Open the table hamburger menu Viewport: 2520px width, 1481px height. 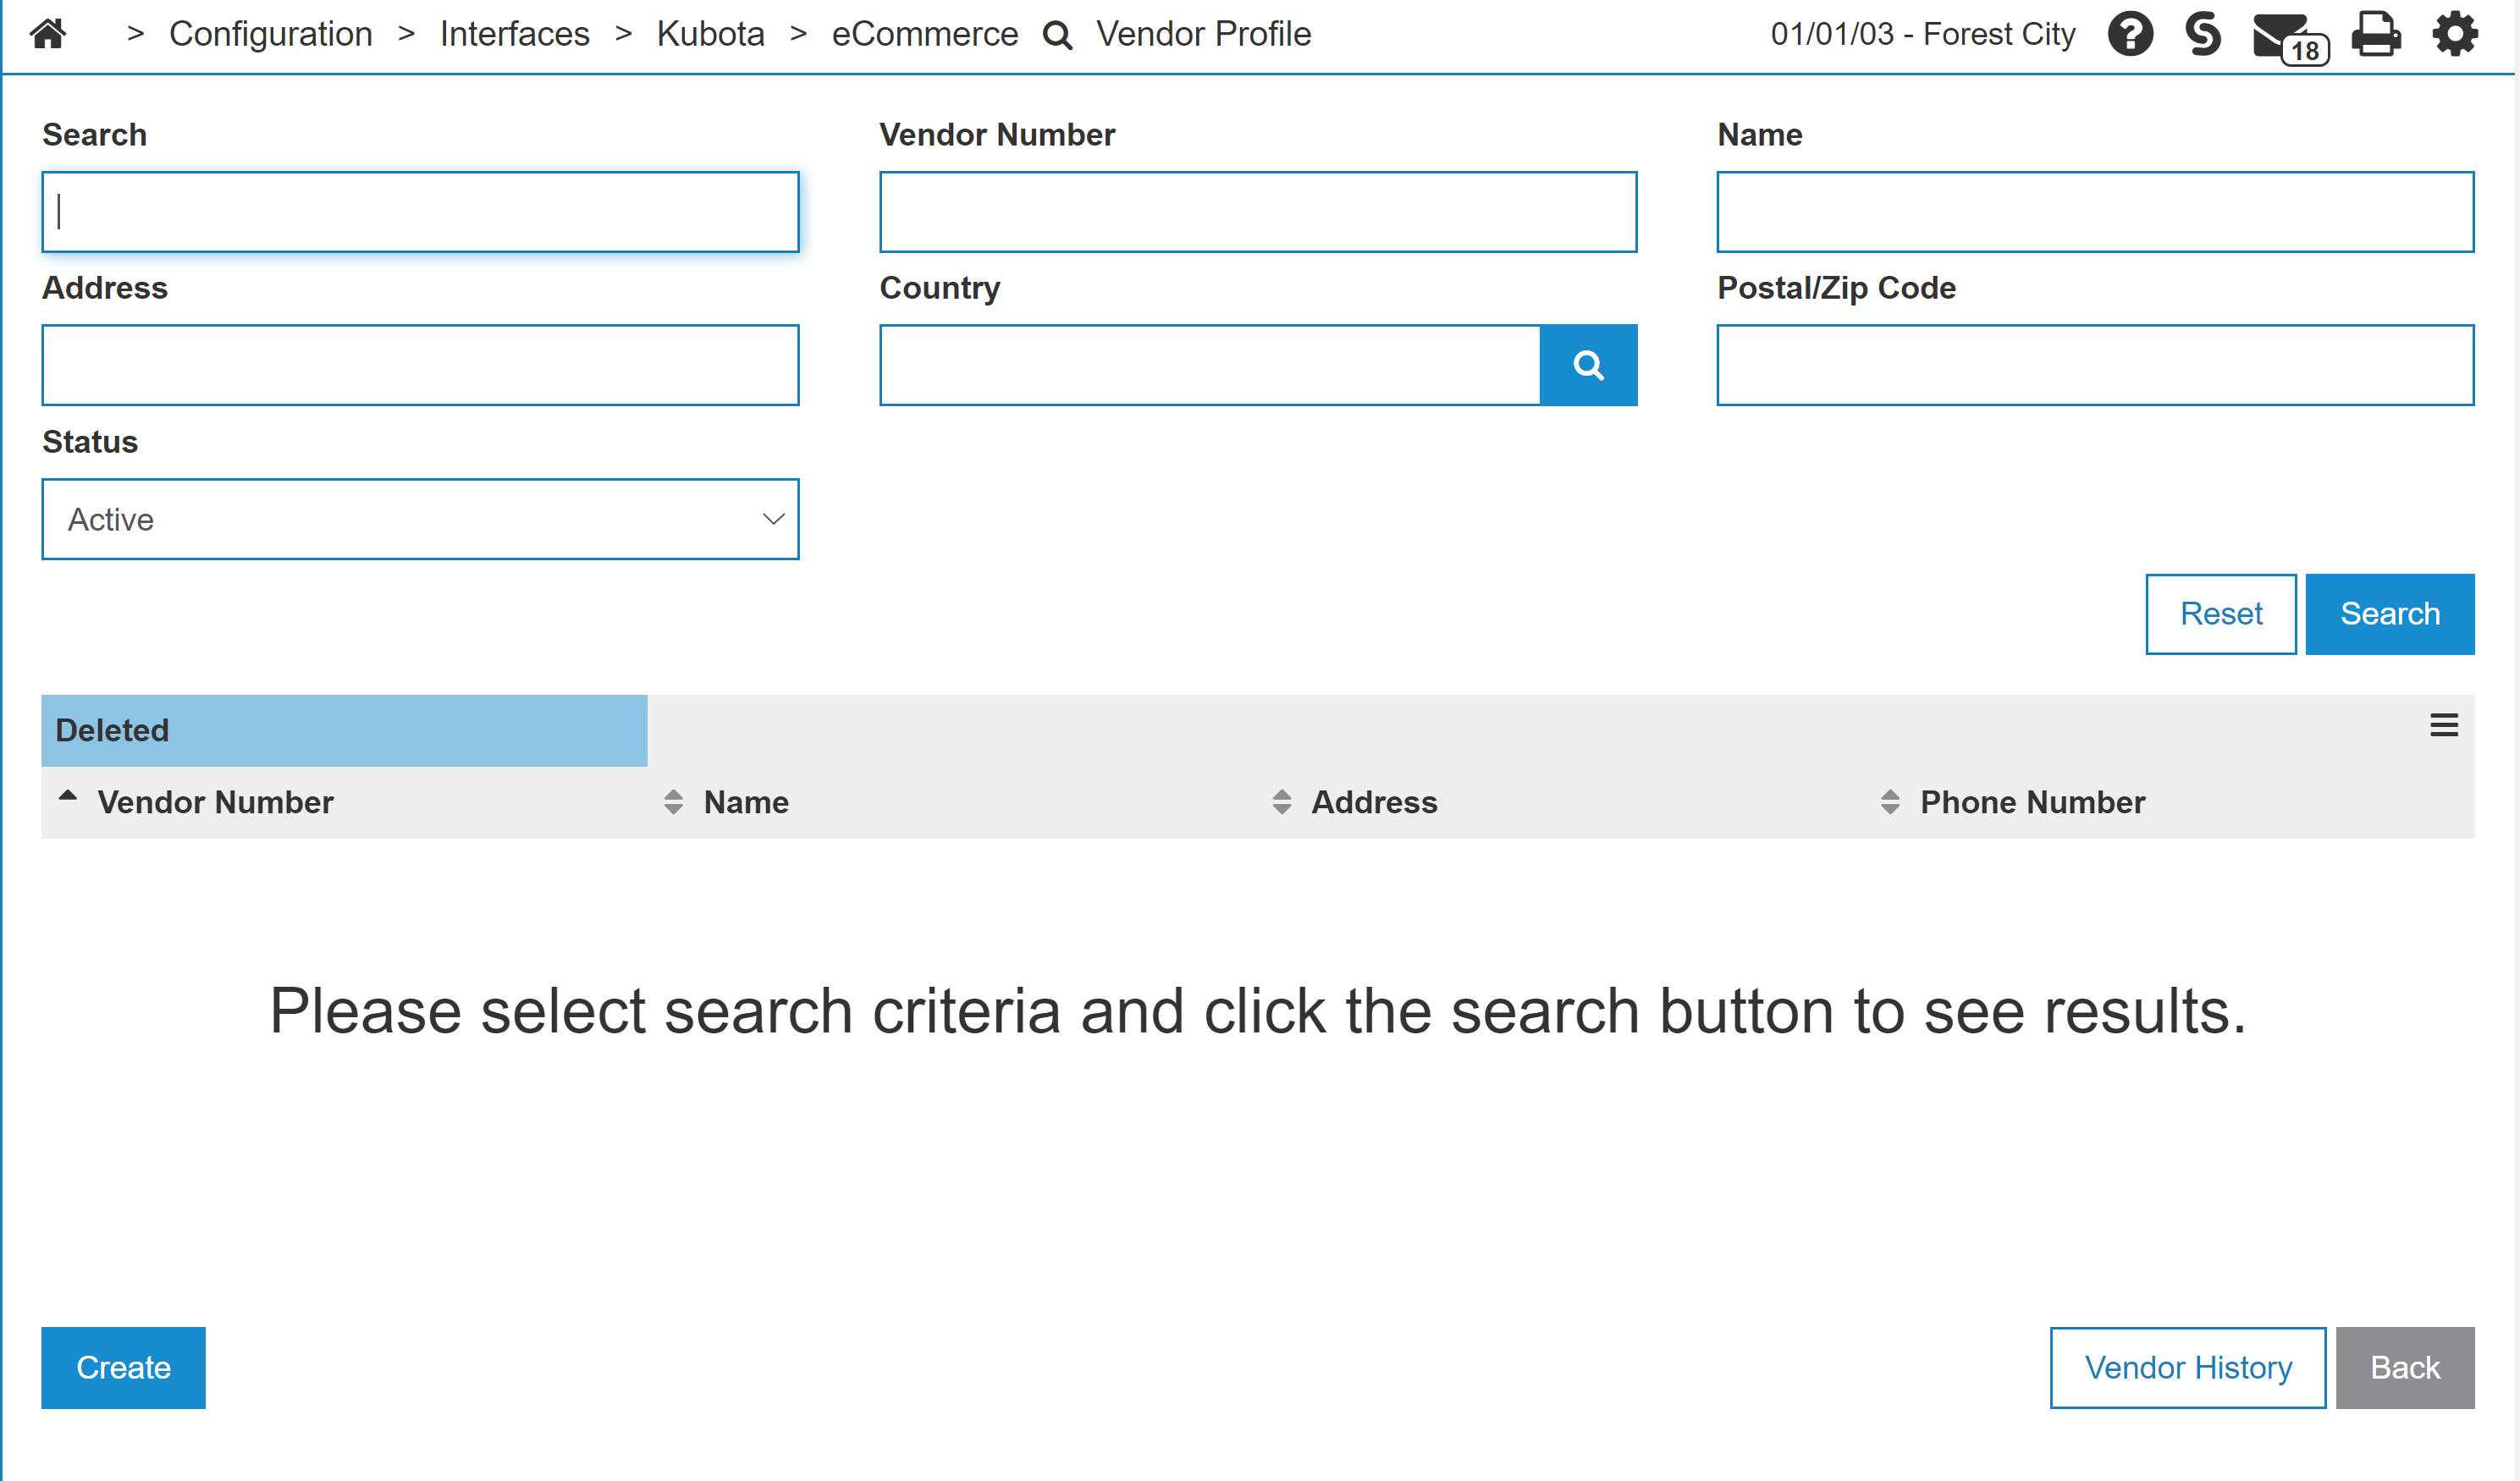pos(2444,726)
